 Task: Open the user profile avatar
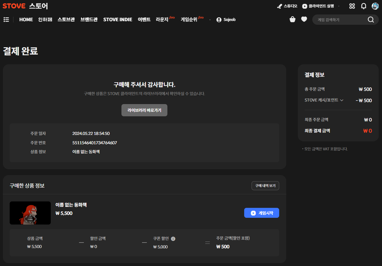point(375,6)
